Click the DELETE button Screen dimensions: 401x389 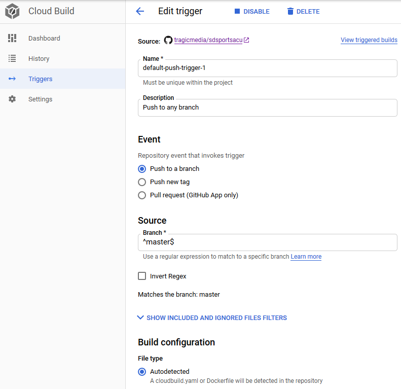click(x=304, y=12)
